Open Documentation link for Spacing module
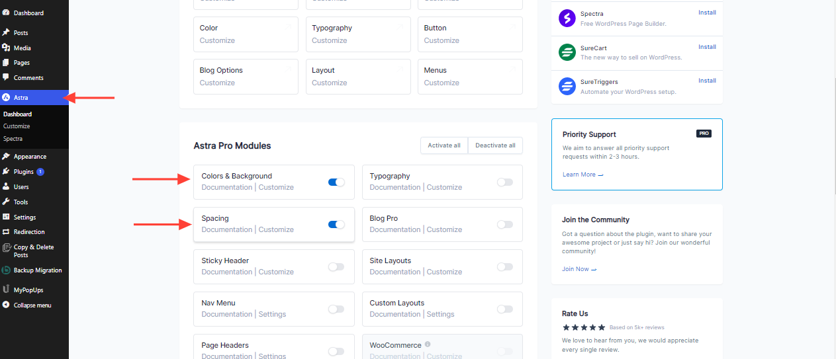The width and height of the screenshot is (836, 359). tap(227, 229)
